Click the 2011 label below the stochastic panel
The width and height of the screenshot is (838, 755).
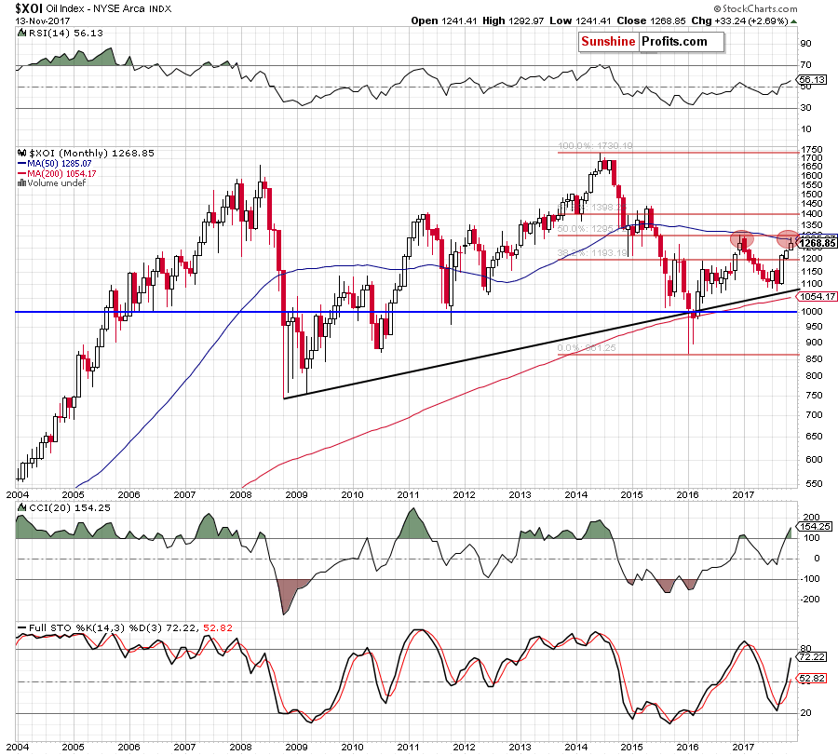(408, 747)
